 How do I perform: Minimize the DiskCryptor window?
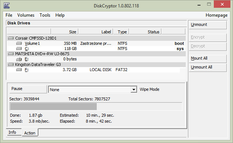199,5
